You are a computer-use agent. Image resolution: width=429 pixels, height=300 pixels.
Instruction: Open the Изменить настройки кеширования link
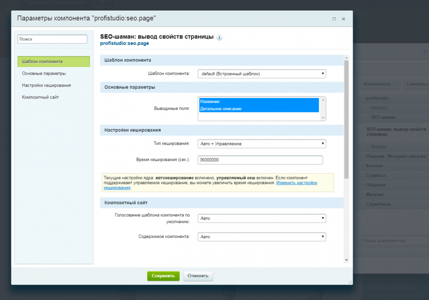(297, 183)
